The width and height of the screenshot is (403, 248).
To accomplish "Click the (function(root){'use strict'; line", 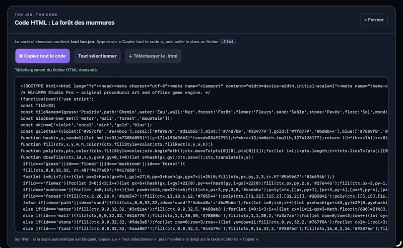I will (57, 99).
